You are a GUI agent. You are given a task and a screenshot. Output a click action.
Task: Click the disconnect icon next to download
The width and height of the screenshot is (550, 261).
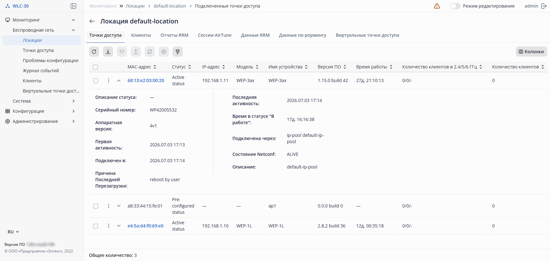pos(122,52)
